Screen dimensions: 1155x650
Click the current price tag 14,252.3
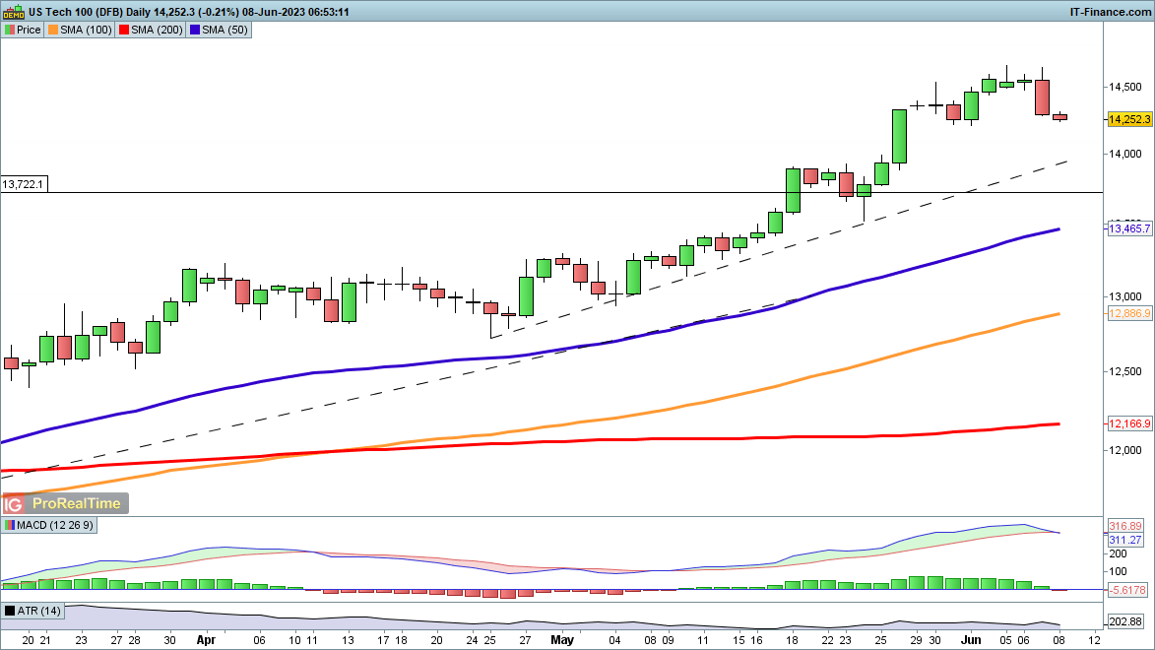(1129, 119)
